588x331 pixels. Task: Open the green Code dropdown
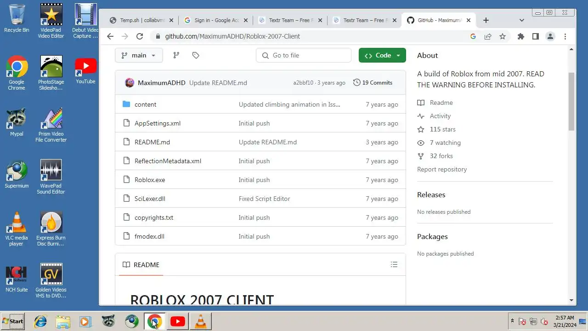382,55
